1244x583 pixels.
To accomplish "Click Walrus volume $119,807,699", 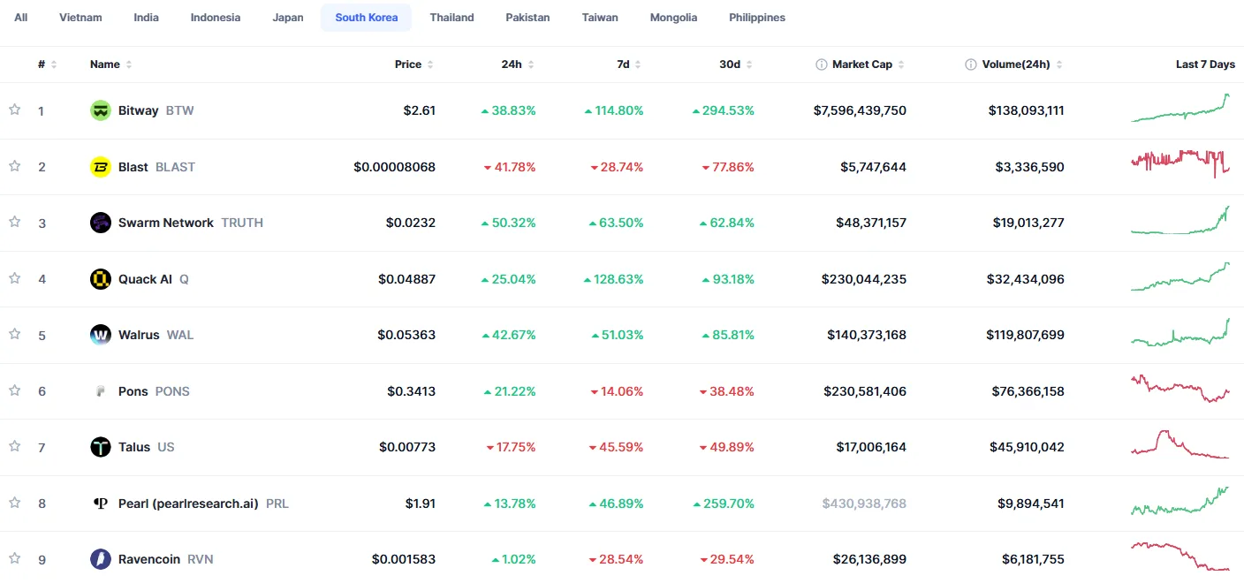I will (1026, 335).
